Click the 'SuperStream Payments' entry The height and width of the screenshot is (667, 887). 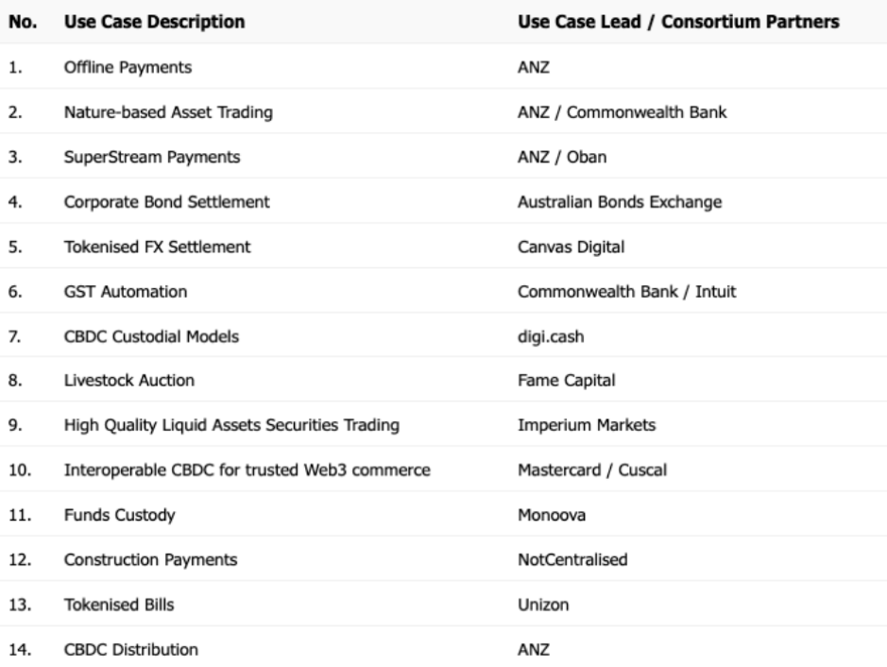click(152, 157)
